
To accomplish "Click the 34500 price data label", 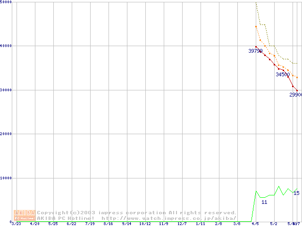I will point(283,74).
